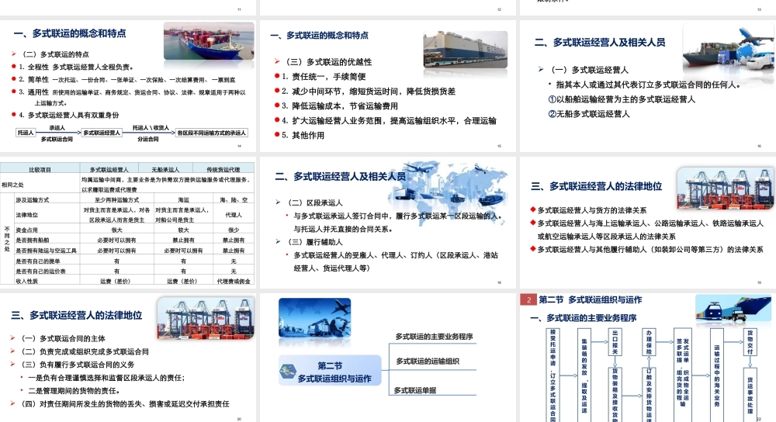Click the car carrier ship photo on the 优越性 slide
Screen dimensions: 776x422
tap(465, 50)
